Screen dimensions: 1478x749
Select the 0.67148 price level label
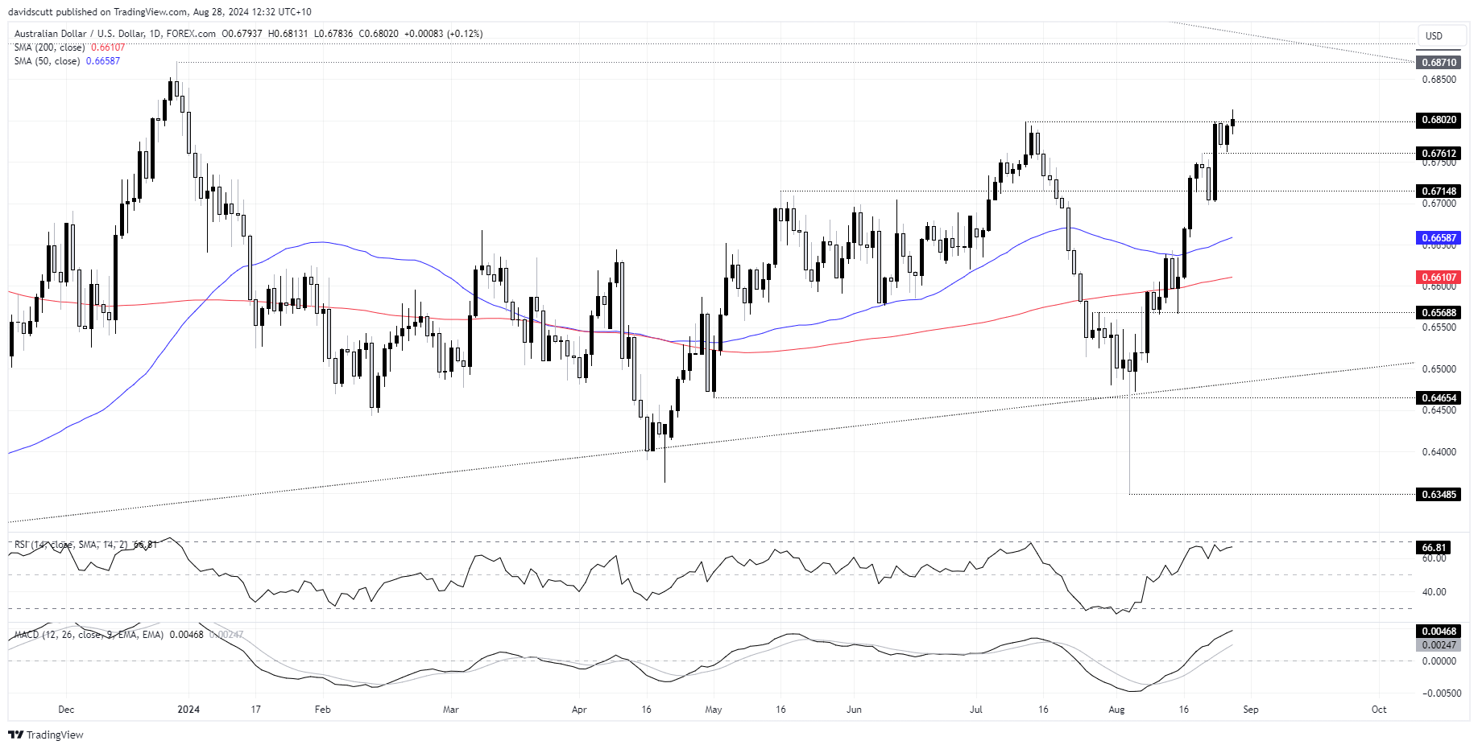click(1439, 191)
